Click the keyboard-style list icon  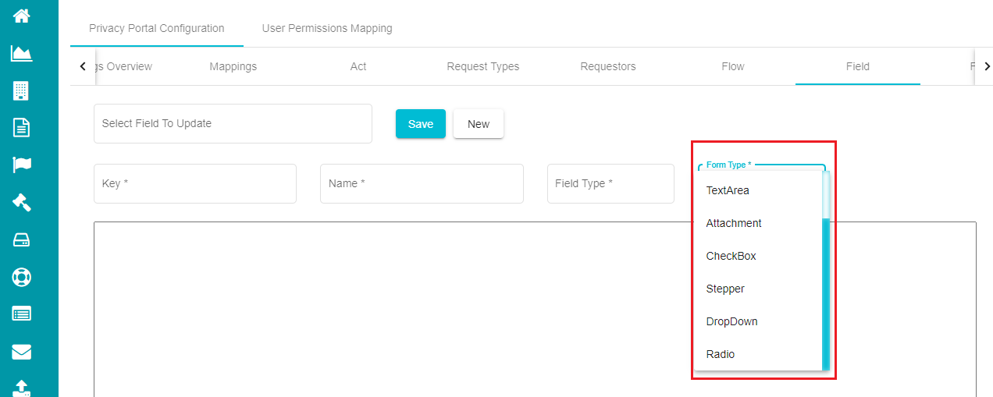21,314
